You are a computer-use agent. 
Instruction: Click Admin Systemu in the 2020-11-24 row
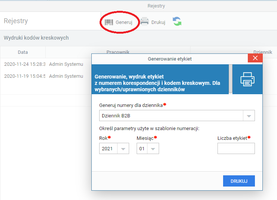point(66,64)
